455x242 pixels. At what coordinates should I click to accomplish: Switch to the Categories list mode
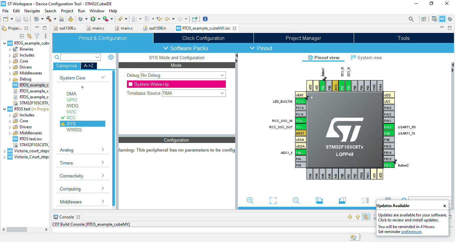pos(67,66)
